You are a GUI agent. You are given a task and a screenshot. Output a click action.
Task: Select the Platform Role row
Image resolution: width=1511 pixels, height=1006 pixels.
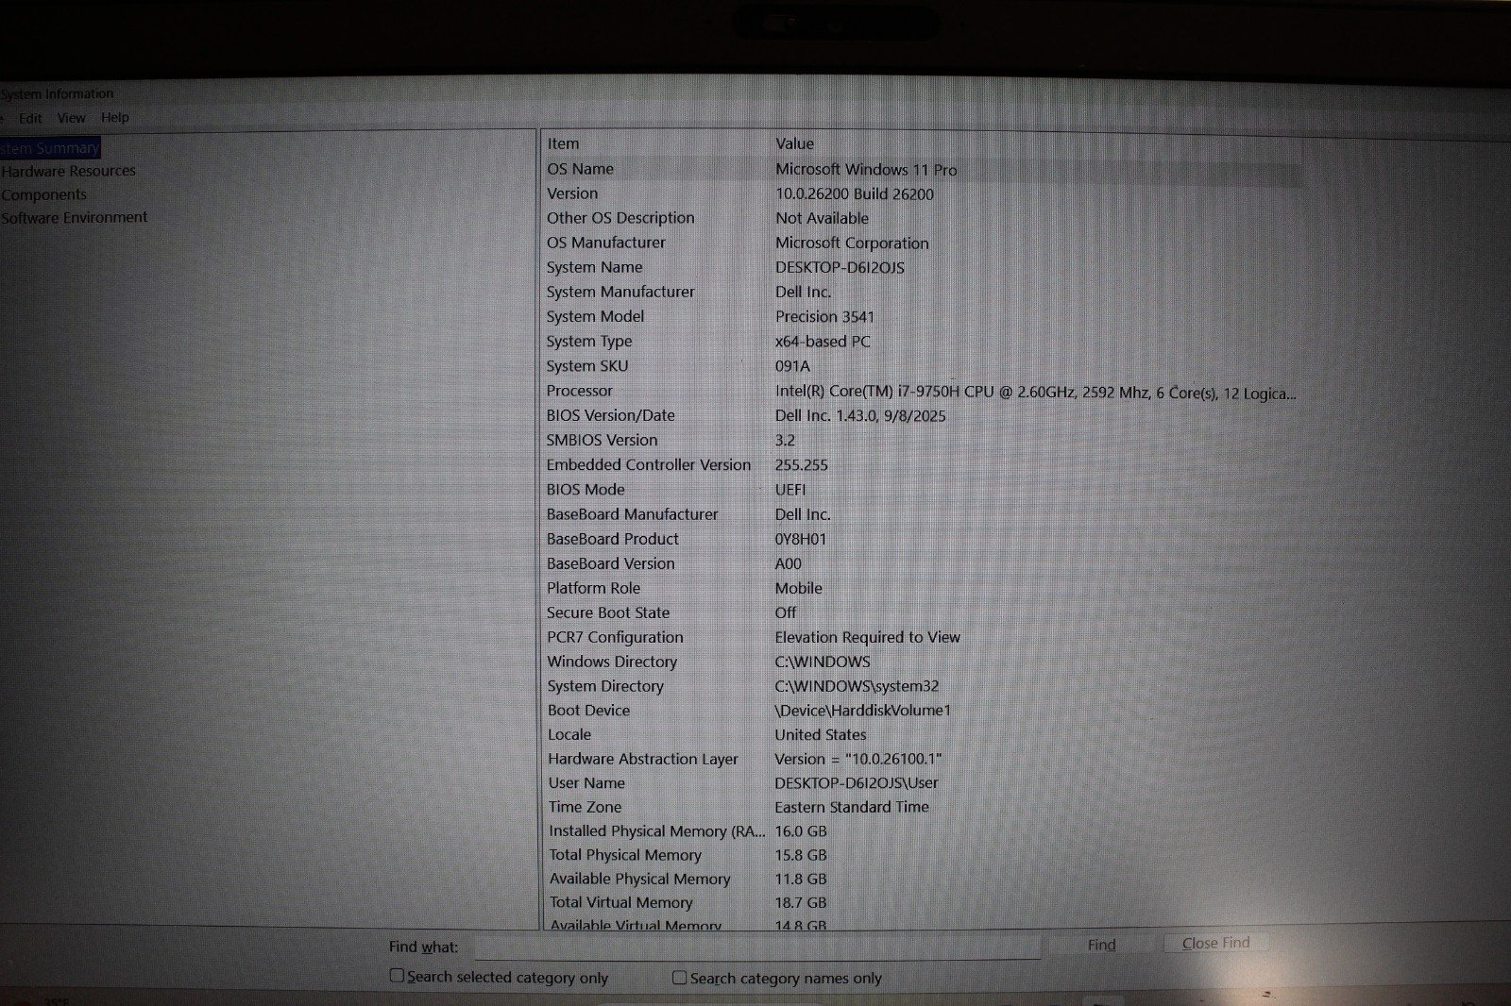click(x=922, y=588)
